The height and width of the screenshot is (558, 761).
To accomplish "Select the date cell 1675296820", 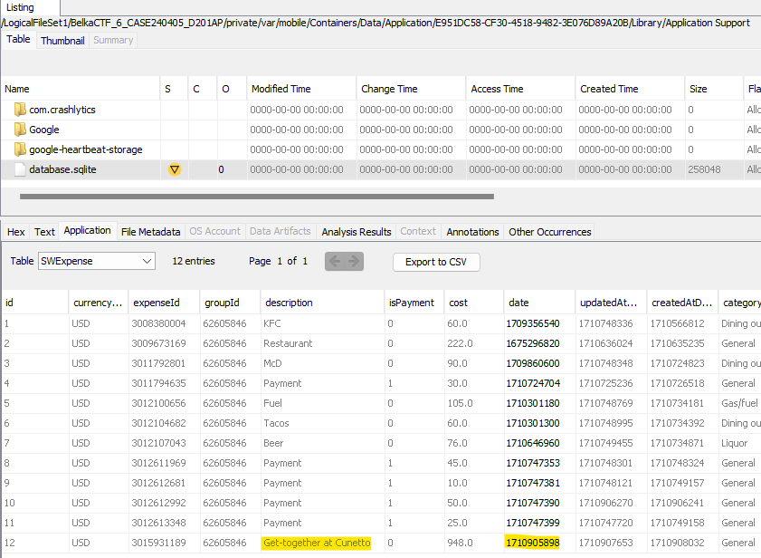I will 539,343.
